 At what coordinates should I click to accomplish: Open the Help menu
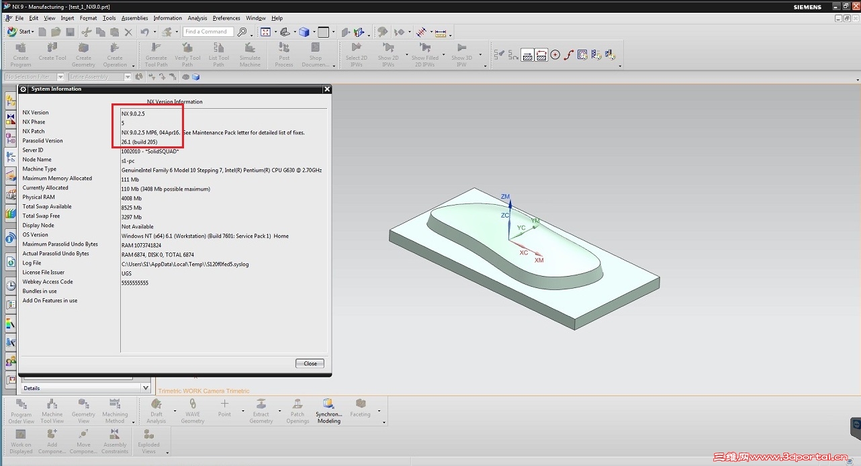click(x=277, y=18)
